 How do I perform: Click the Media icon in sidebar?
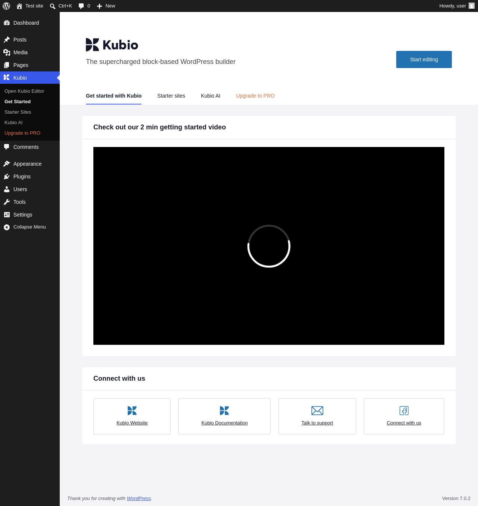tap(7, 52)
